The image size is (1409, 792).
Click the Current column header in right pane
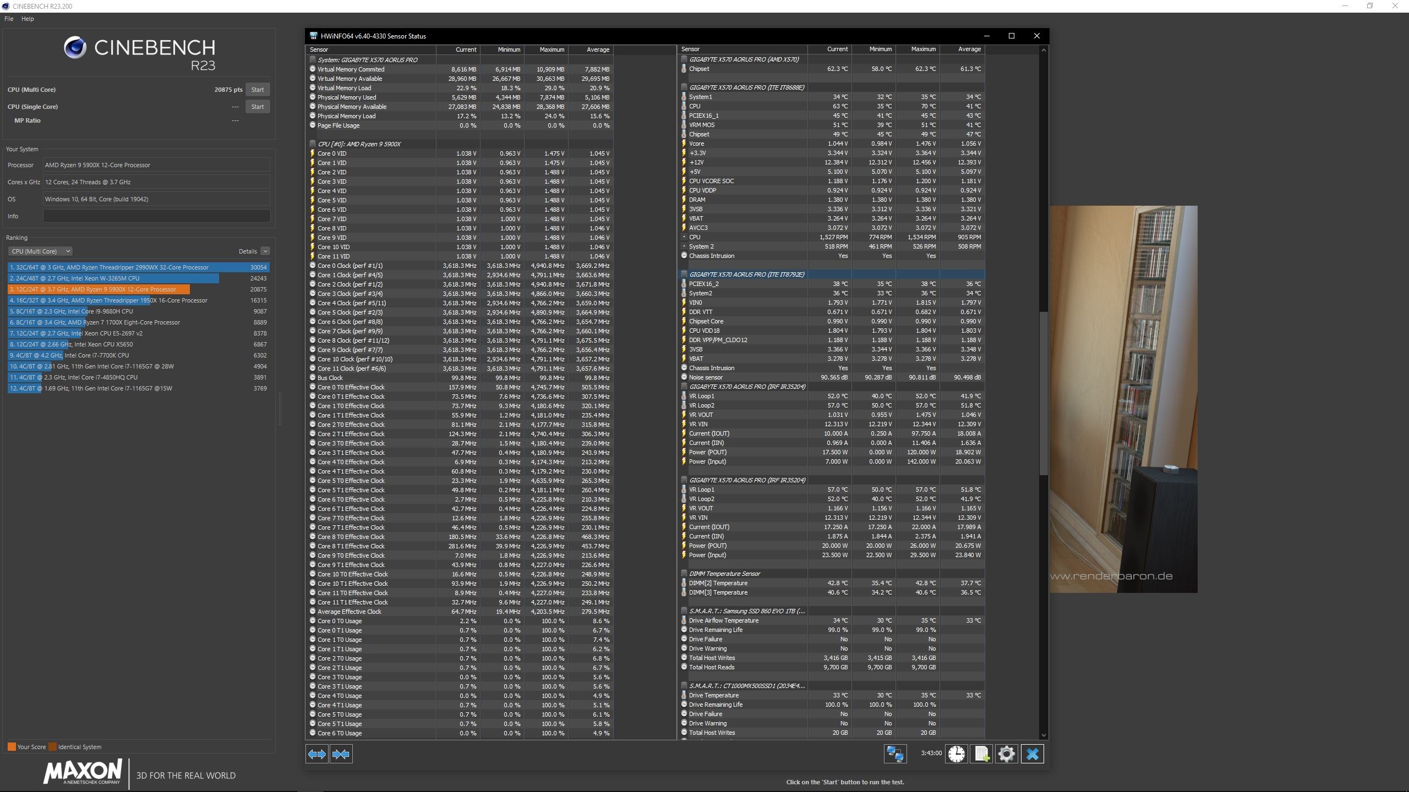click(830, 49)
